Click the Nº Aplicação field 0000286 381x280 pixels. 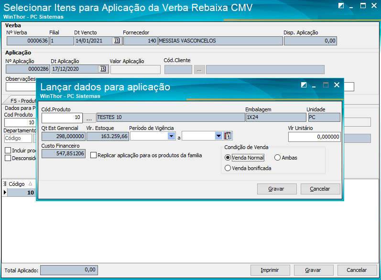pos(28,69)
